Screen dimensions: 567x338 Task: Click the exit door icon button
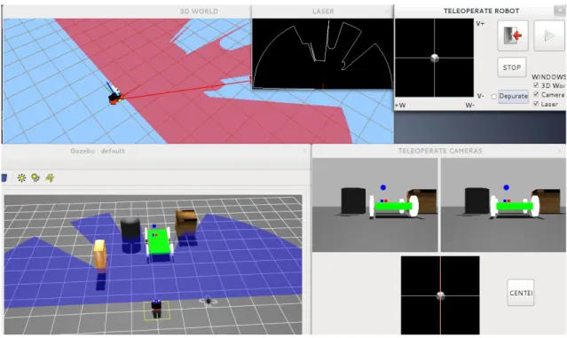512,35
